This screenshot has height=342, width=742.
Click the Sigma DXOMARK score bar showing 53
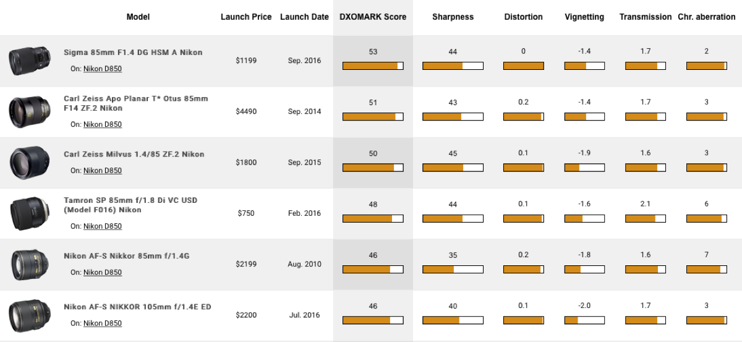pyautogui.click(x=373, y=66)
